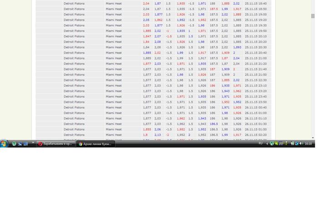319x203 pixels.
Task: Select timestamp 26.11.15 01:00
Action: pos(256,113)
